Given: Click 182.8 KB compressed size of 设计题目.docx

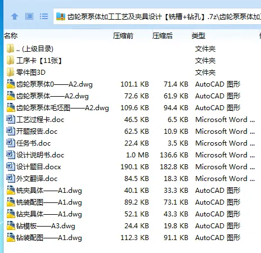Looking at the screenshot, I should pos(174,167).
